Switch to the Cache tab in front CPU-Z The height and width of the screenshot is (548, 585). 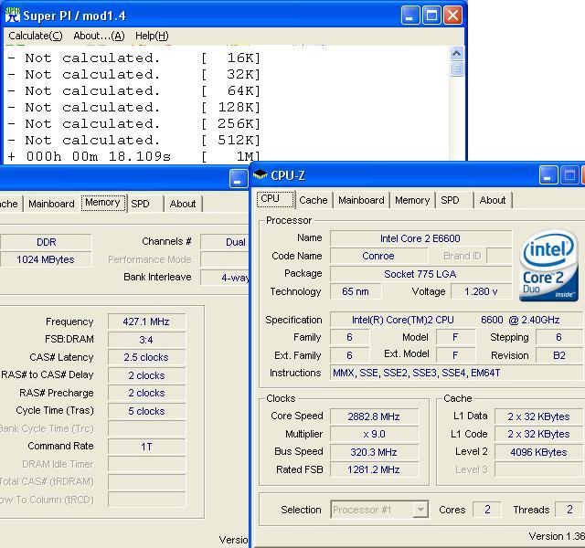[314, 200]
